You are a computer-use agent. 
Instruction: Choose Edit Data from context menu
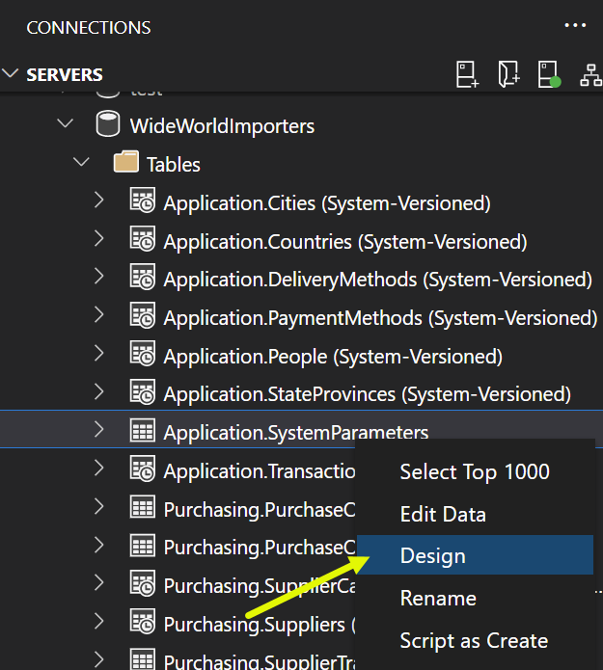[x=475, y=514]
